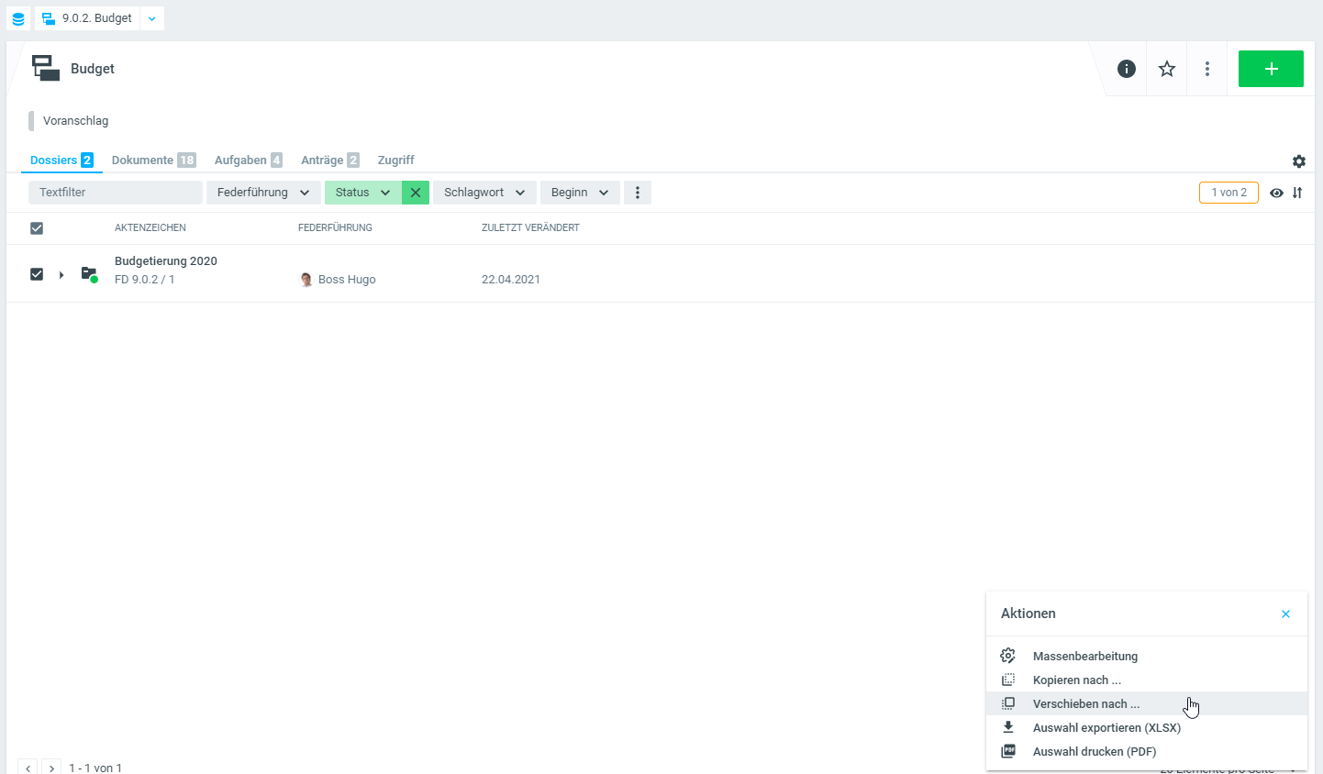Click the info icon in the header
Viewport: 1323px width, 774px height.
pos(1127,69)
